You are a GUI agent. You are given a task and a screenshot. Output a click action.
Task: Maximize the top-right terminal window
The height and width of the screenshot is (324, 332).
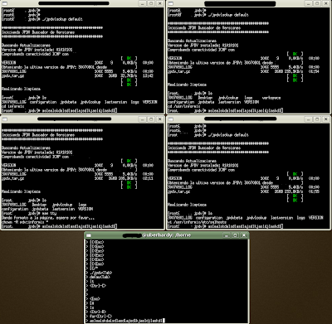pyautogui.click(x=317, y=3)
